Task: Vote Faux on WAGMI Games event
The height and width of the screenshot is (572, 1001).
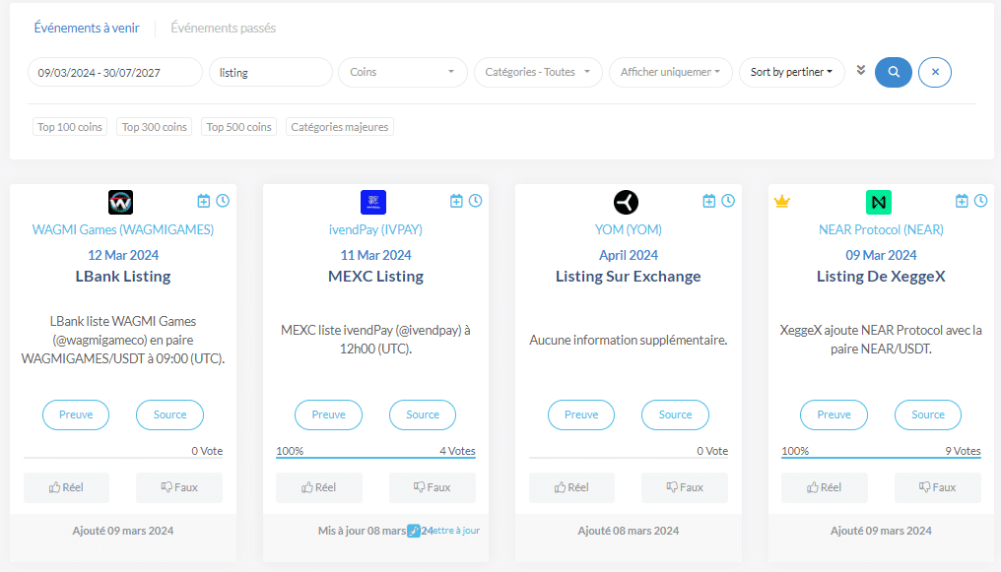Action: [x=179, y=487]
